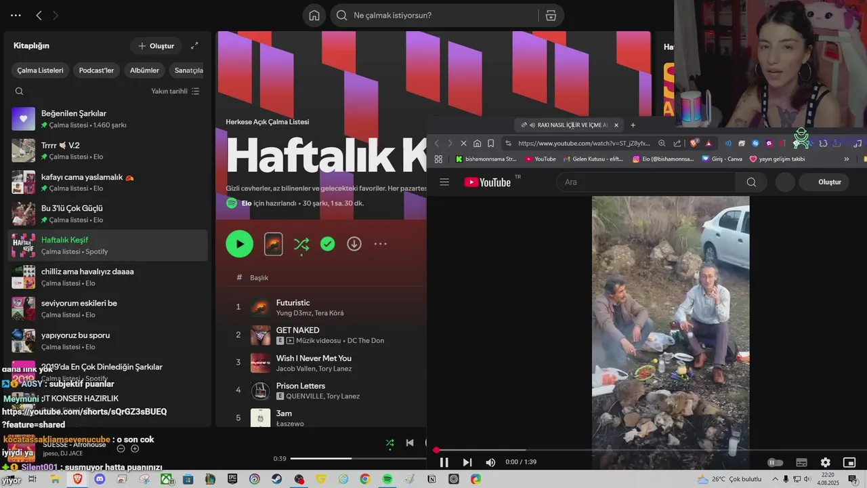This screenshot has height=488, width=867.
Task: Toggle YouTube autoplay switch
Action: point(775,462)
